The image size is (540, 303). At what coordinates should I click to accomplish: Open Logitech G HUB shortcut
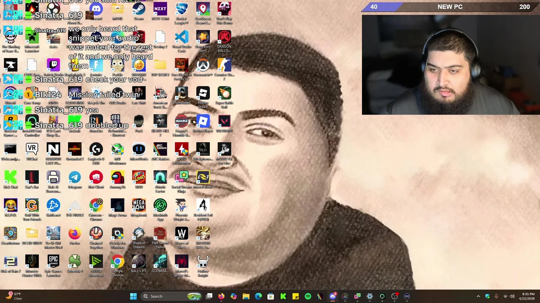click(x=96, y=154)
